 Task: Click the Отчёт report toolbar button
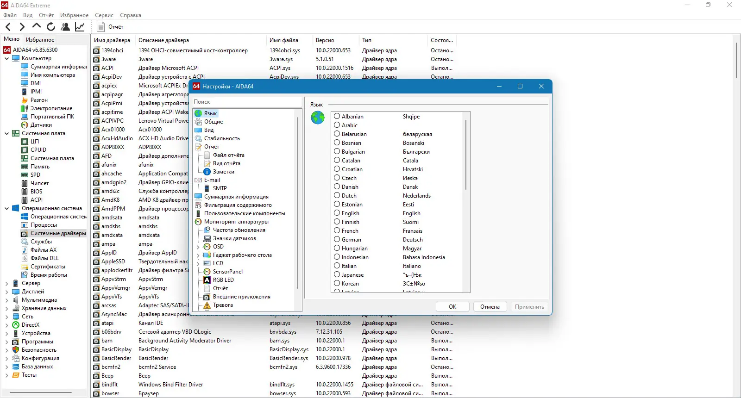(x=110, y=27)
